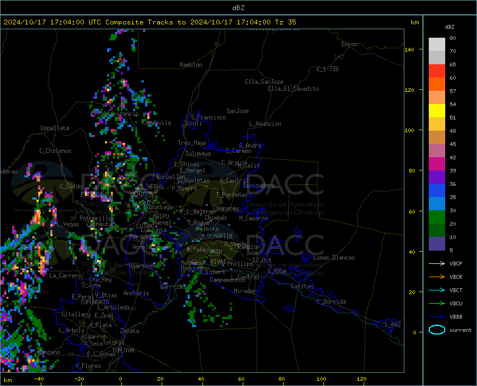Screen dimensions: 477x386
Task: Click the 'L_PAZ' place label
Action: (x=393, y=325)
